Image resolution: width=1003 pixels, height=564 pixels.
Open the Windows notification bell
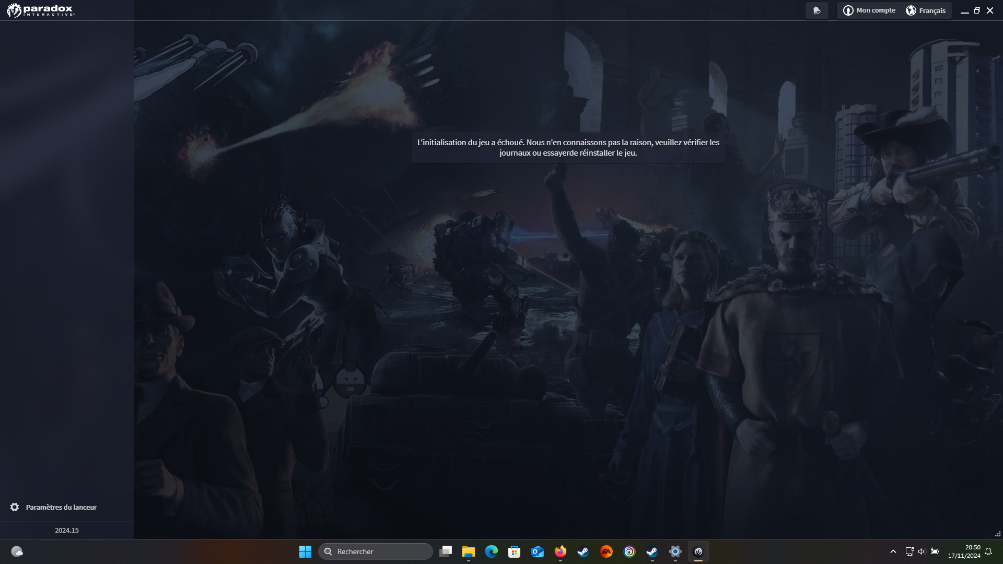pos(988,551)
